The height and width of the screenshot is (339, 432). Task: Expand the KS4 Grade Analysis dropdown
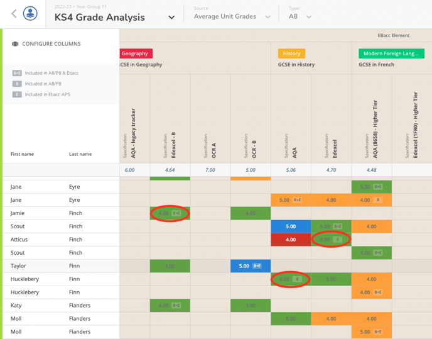coord(171,18)
